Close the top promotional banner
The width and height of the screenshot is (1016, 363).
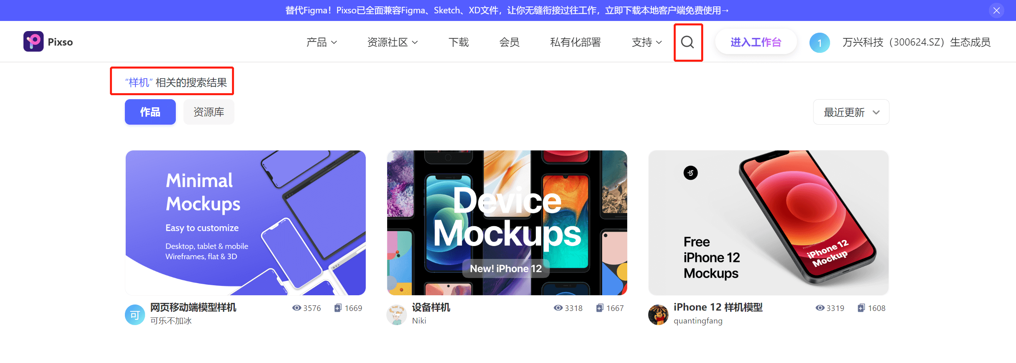(996, 10)
